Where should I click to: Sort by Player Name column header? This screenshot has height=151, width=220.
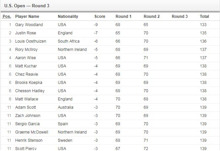coord(27,17)
